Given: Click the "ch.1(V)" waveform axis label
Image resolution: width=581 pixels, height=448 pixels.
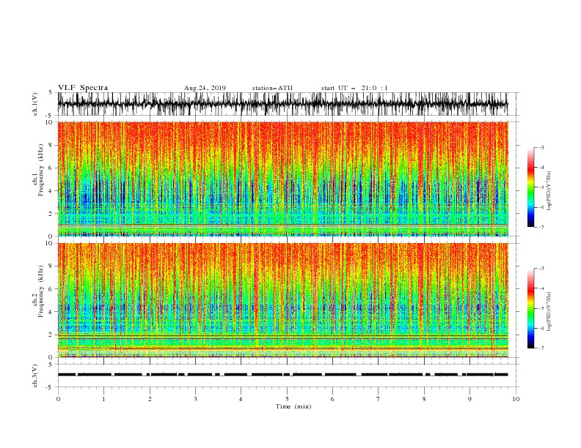Looking at the screenshot, I should [x=35, y=104].
